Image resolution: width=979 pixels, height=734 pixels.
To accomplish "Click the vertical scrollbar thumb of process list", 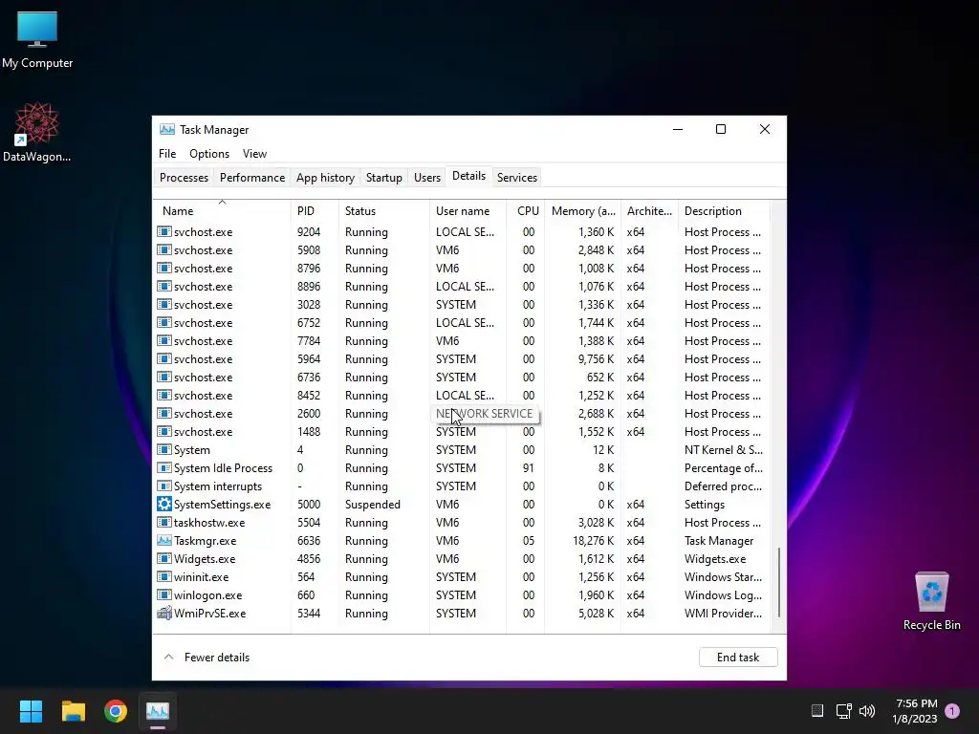I will (779, 582).
